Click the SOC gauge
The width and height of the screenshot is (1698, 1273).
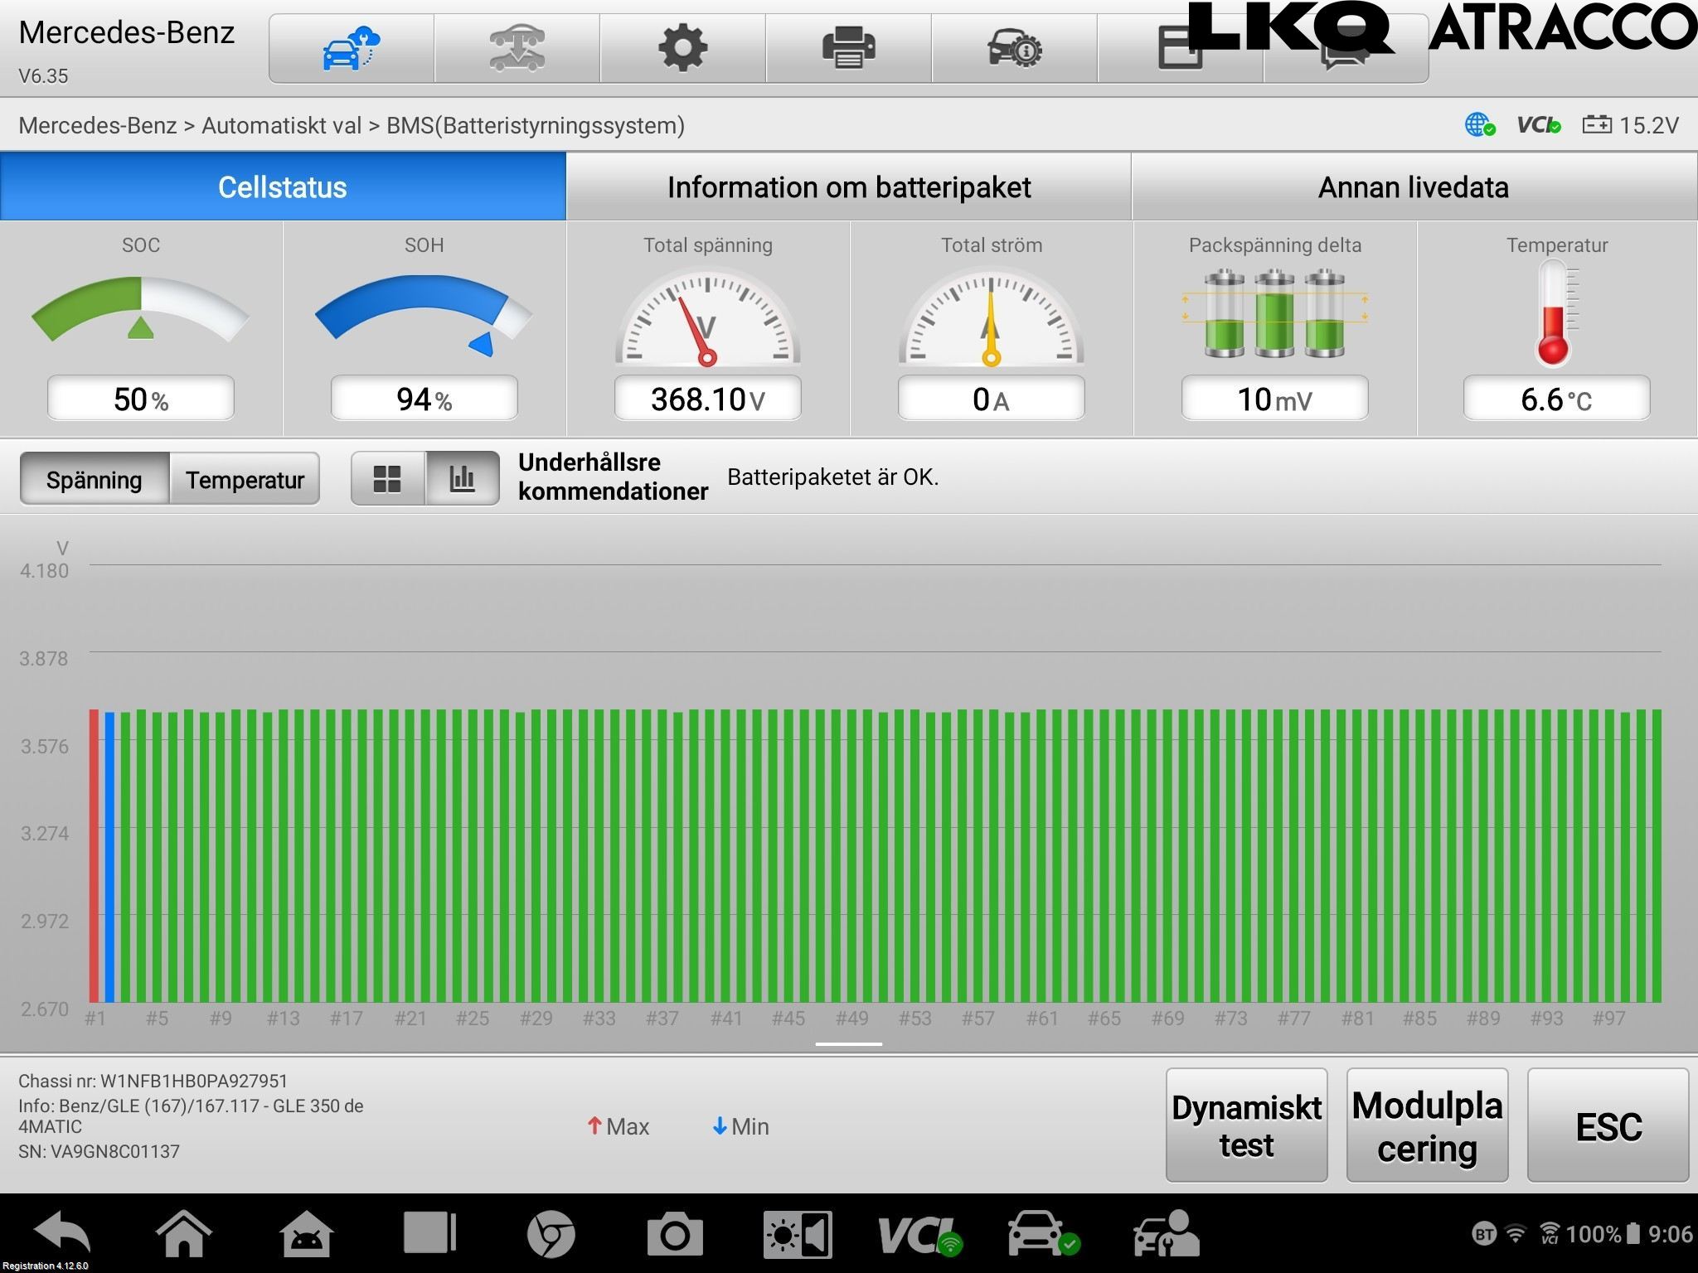(x=141, y=310)
